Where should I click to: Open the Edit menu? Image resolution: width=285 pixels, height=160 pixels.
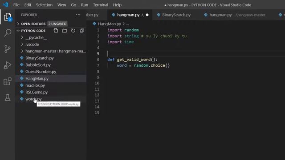click(28, 5)
